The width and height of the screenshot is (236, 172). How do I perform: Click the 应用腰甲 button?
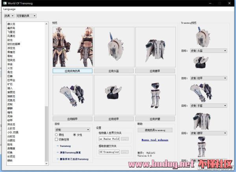click(155, 71)
